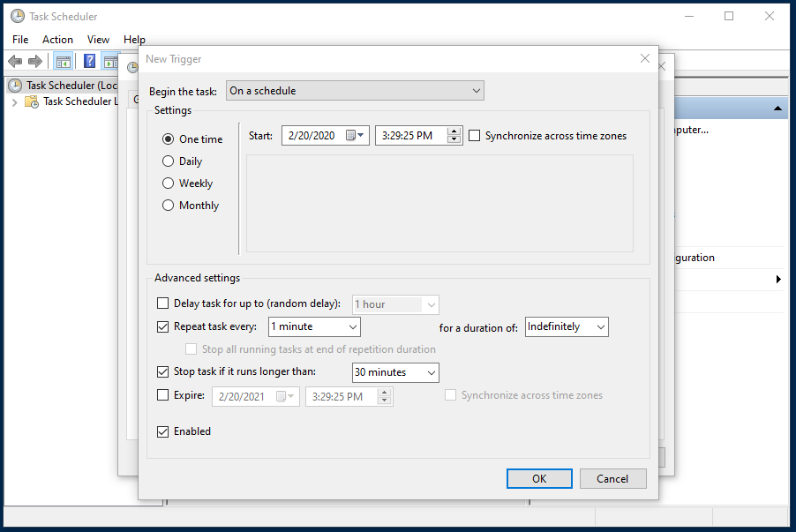Open the File menu
Image resolution: width=796 pixels, height=532 pixels.
click(20, 40)
